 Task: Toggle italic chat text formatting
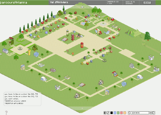pos(108,113)
